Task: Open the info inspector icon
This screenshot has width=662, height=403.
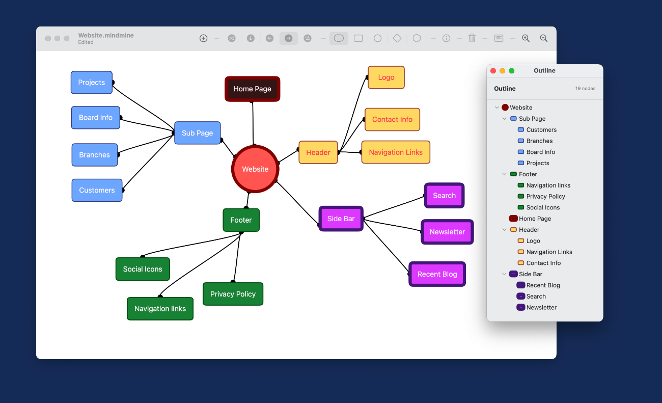Action: tap(446, 38)
